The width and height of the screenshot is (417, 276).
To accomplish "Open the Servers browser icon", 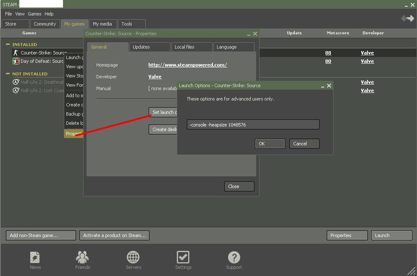I will pyautogui.click(x=133, y=257).
